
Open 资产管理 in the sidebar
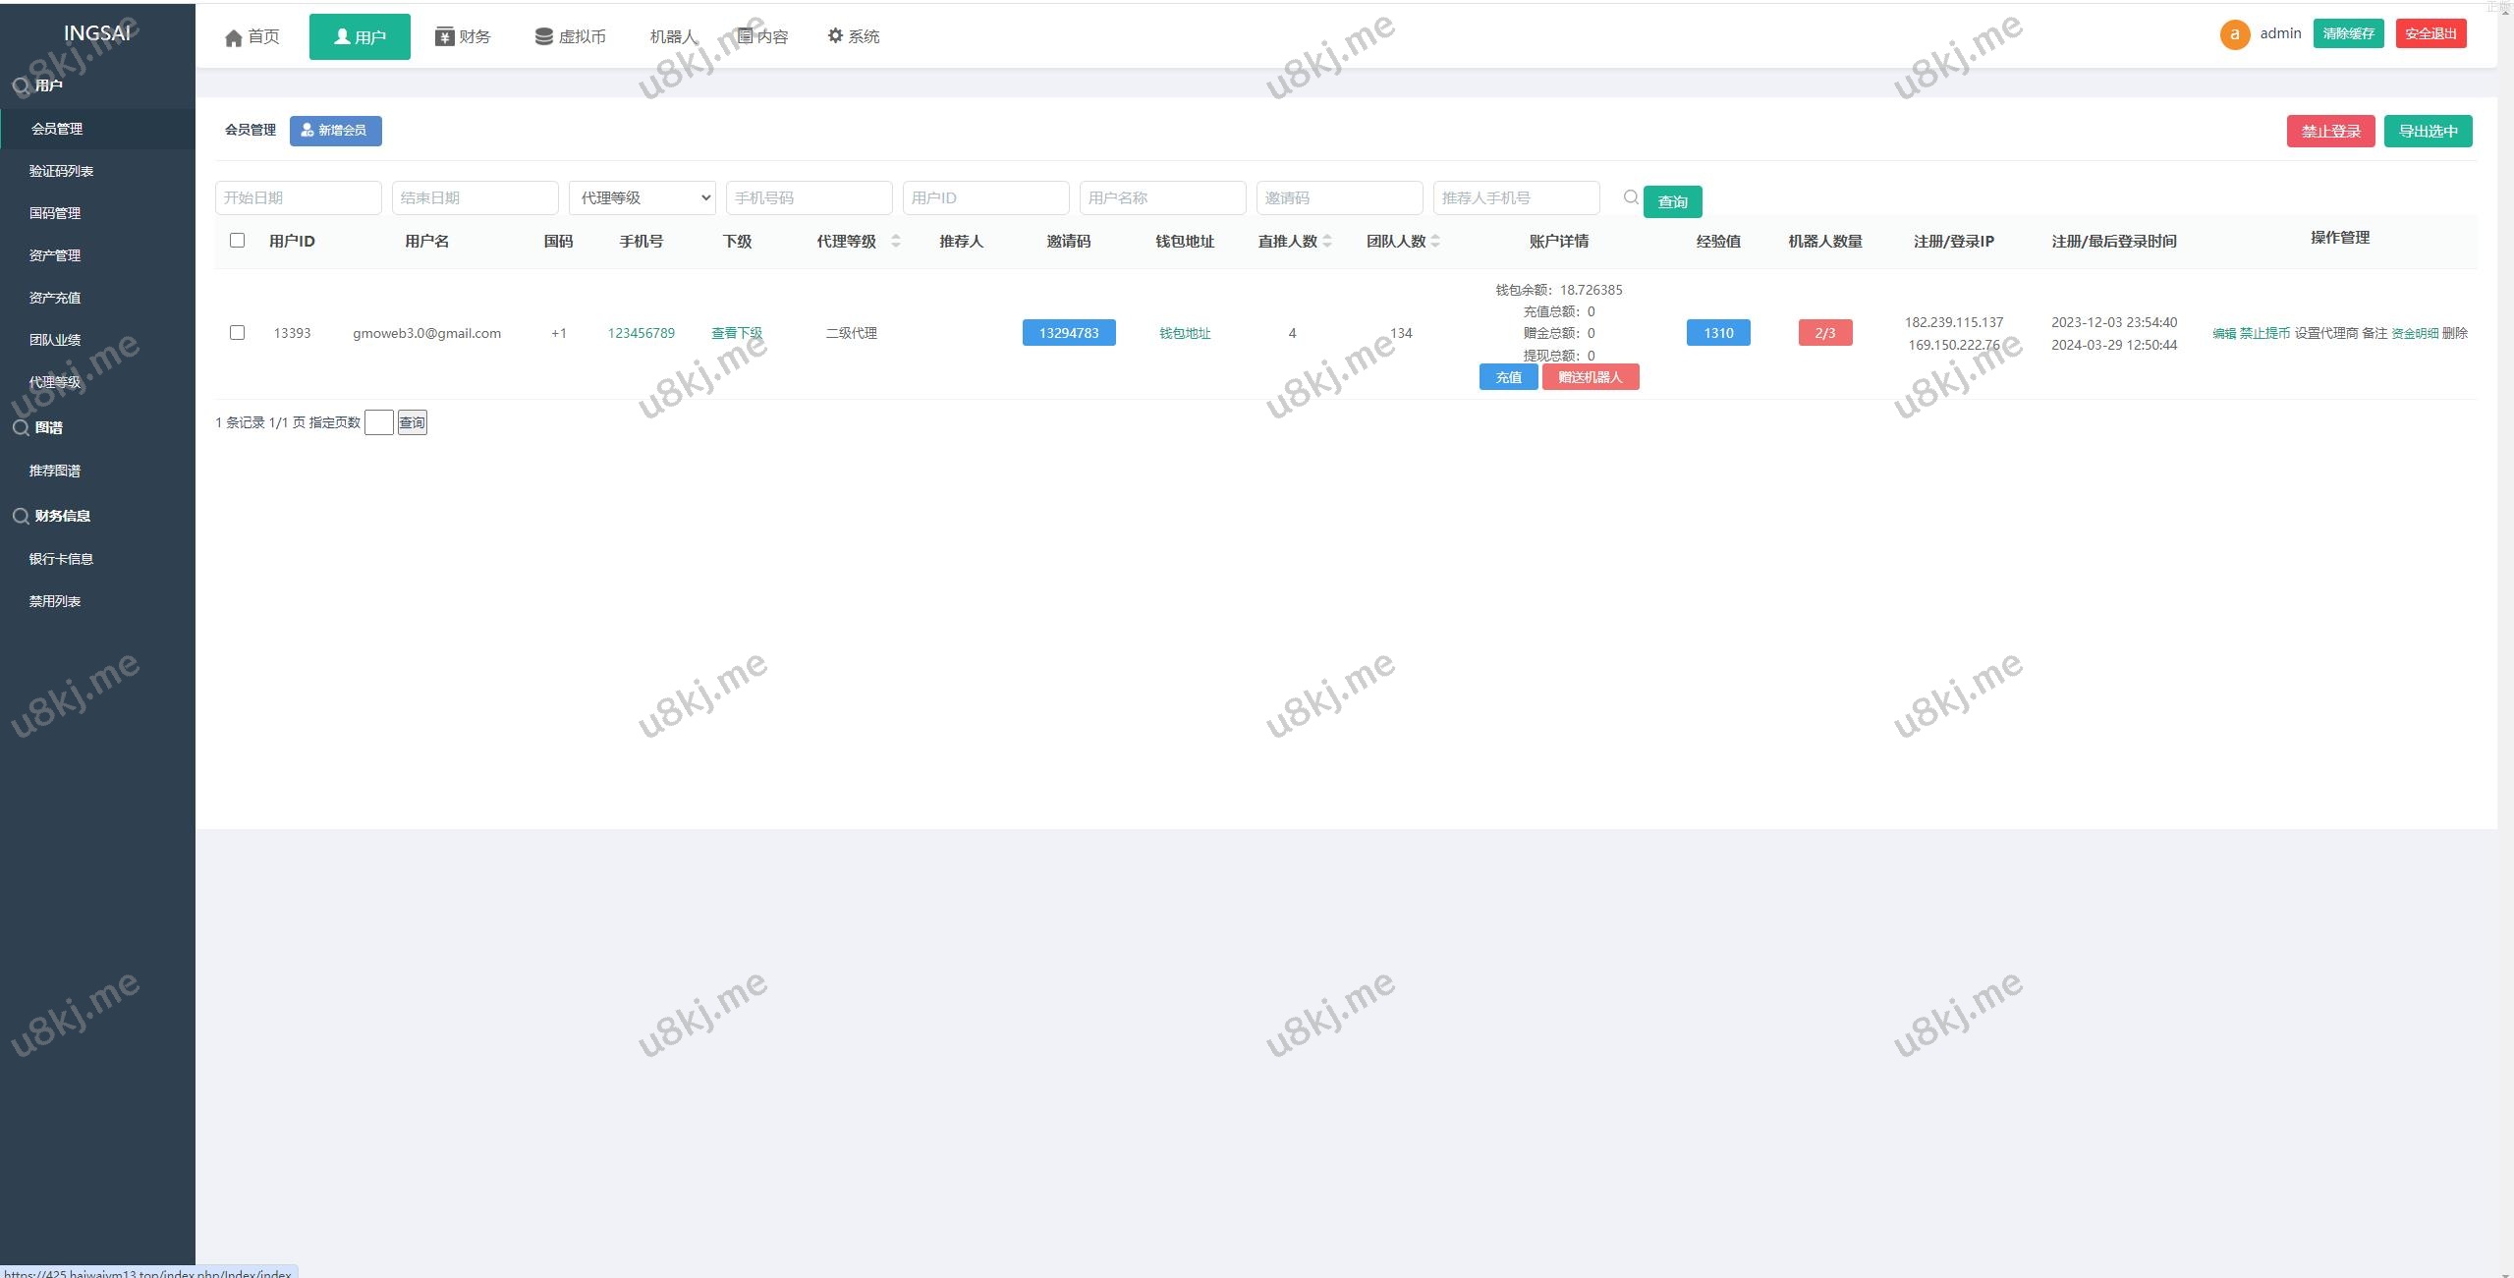55,255
